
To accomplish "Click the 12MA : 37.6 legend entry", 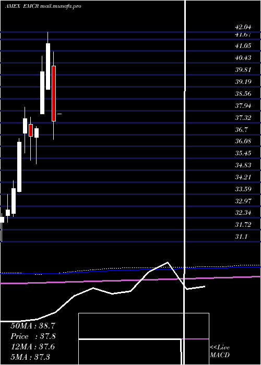I will [33, 347].
